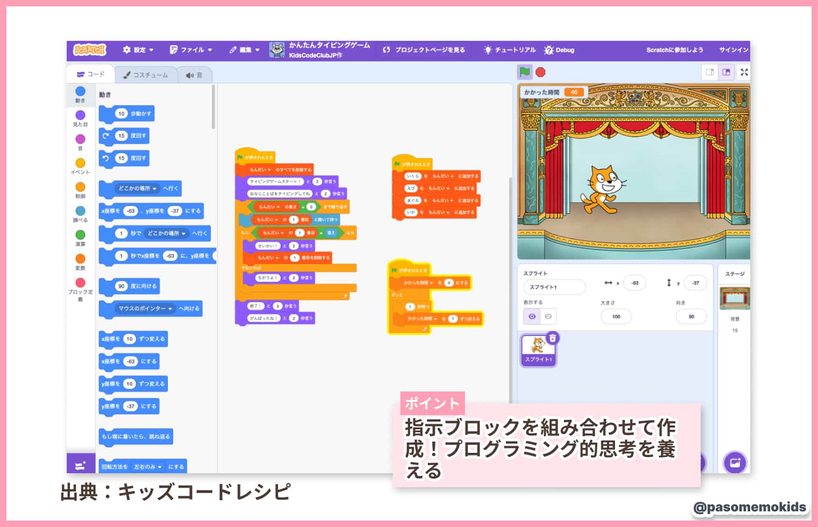
Task: Select the 見た目 looks category
Action: (80, 119)
